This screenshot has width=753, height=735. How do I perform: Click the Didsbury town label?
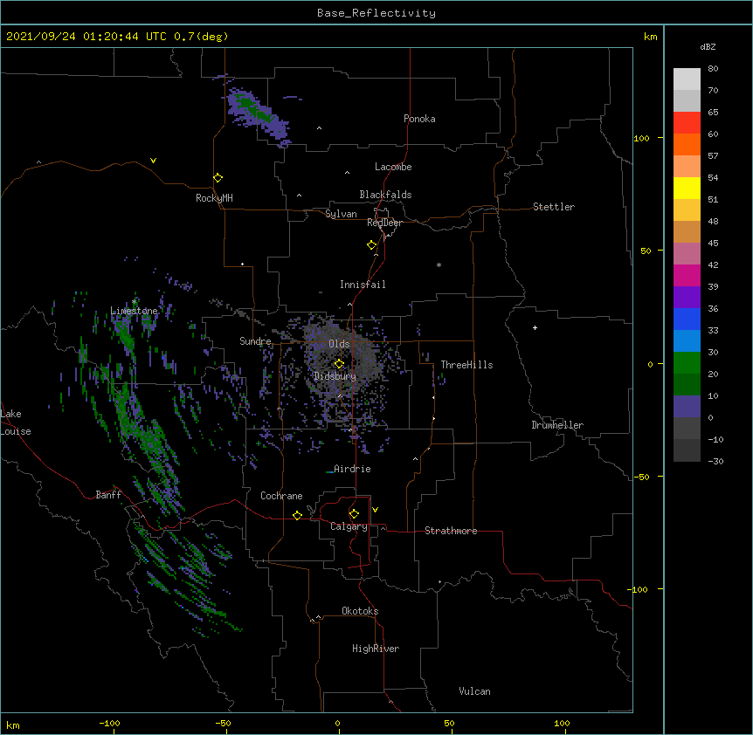pos(335,376)
